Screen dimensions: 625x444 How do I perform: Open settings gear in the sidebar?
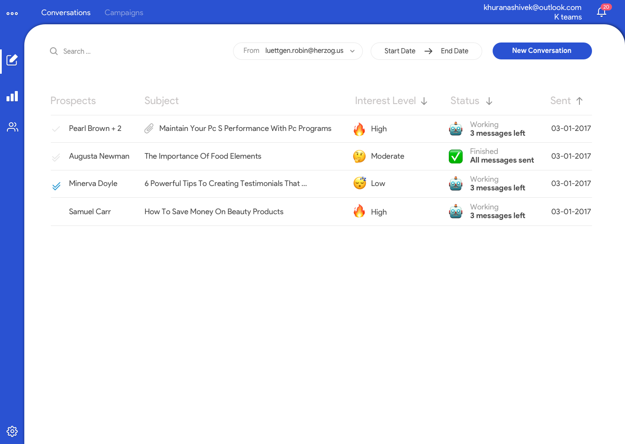click(12, 431)
